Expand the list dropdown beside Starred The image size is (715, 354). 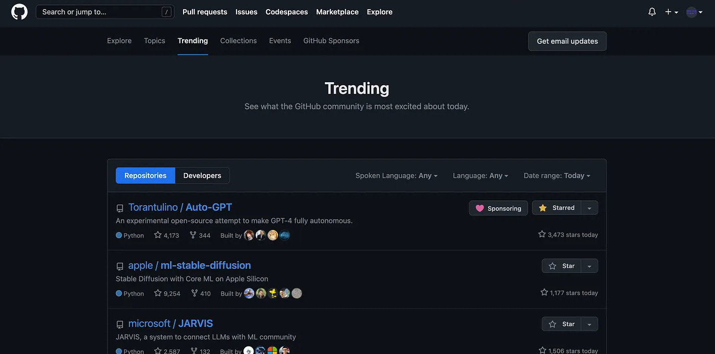pos(589,208)
